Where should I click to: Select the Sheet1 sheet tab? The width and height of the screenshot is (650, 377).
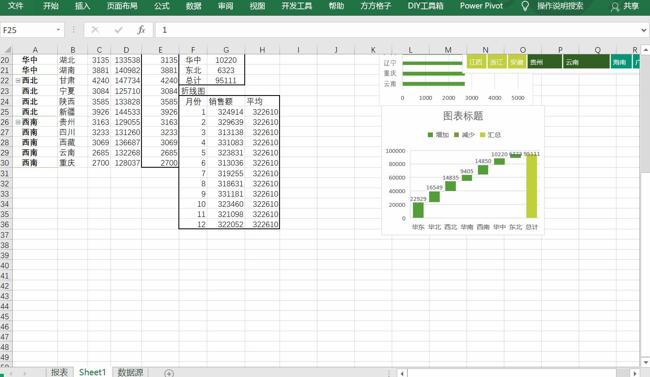92,372
